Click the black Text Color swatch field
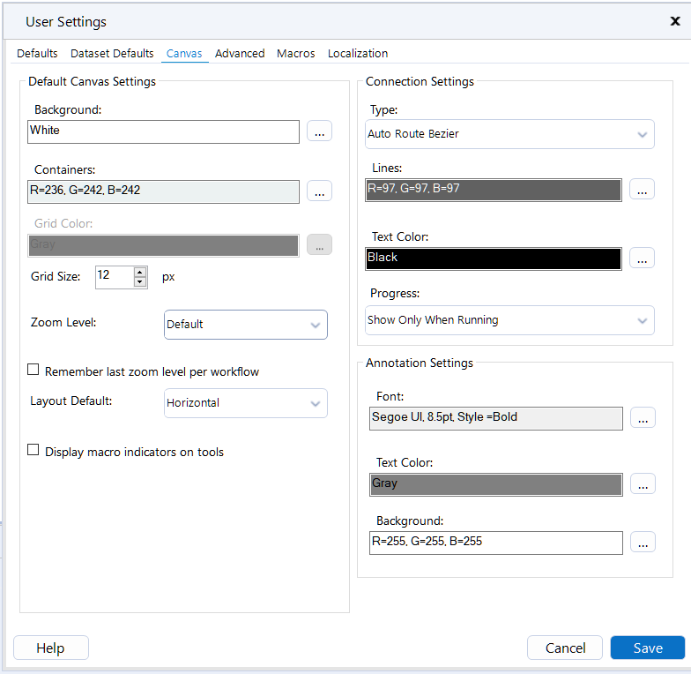Viewport: 691px width, 674px height. 494,258
